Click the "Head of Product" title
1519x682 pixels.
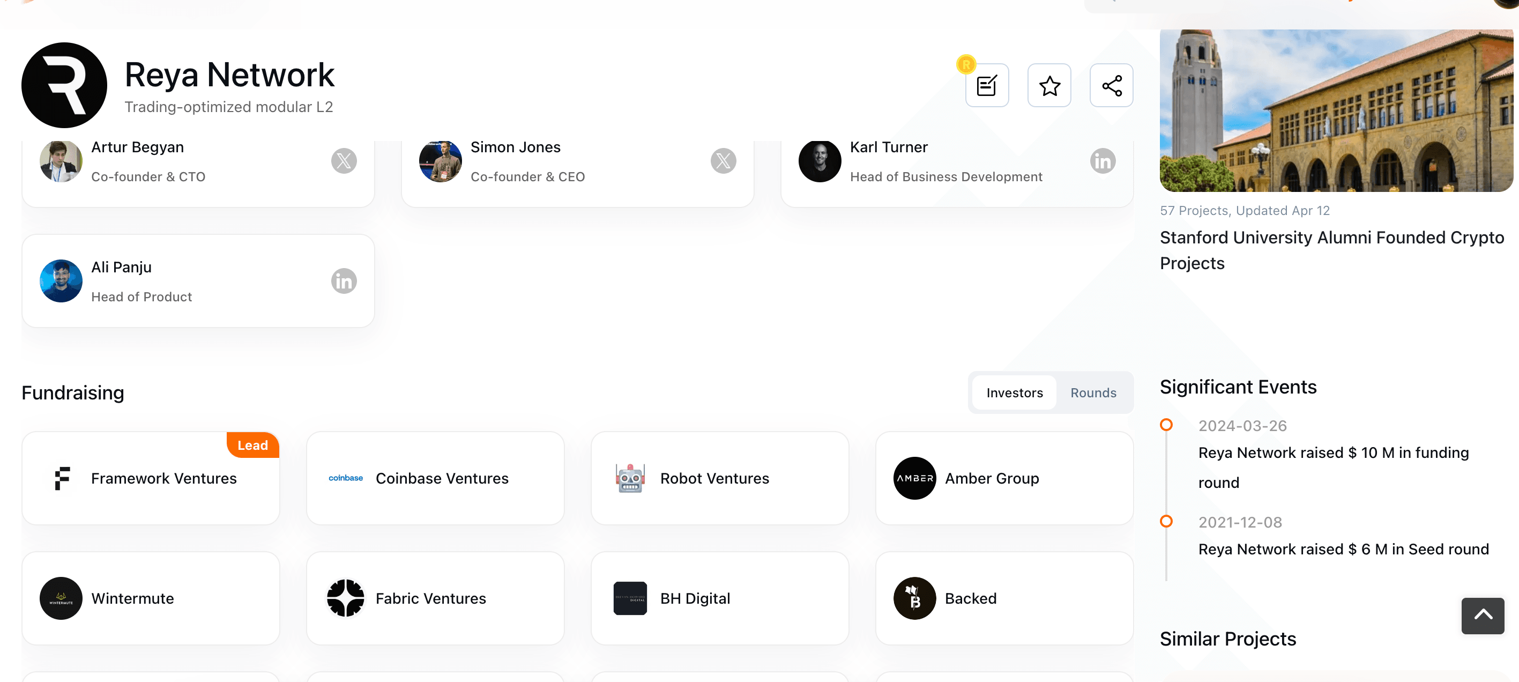click(x=142, y=296)
